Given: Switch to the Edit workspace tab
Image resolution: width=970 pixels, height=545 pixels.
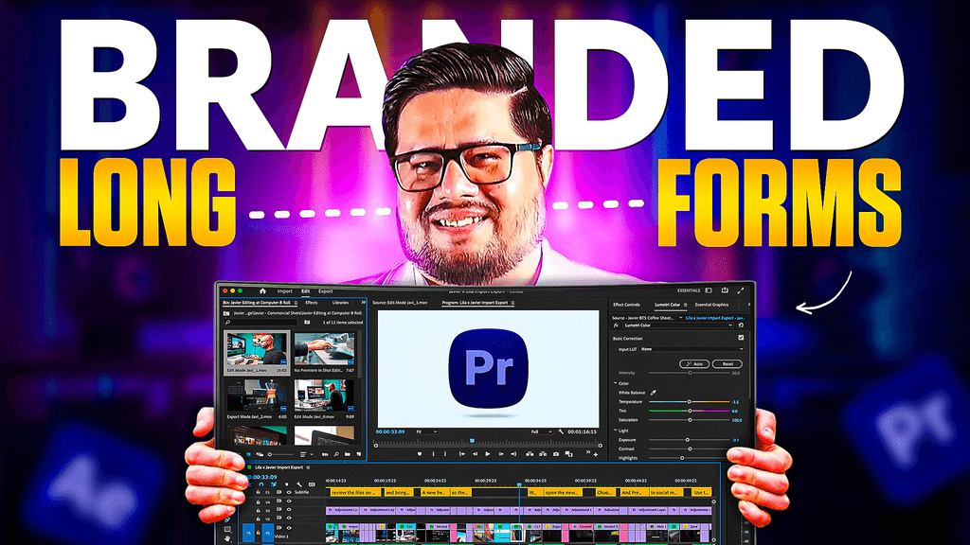Looking at the screenshot, I should pyautogui.click(x=306, y=291).
